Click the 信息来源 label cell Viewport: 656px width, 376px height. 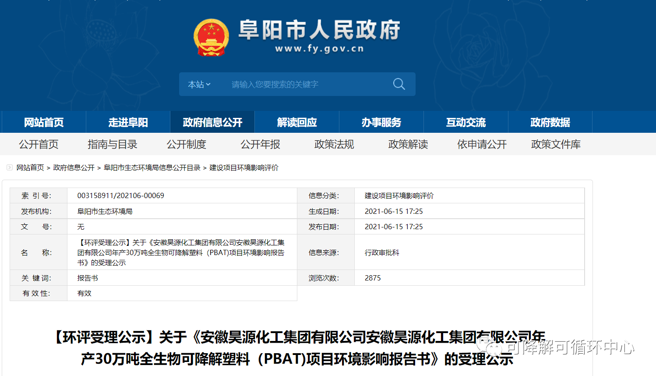coord(326,252)
